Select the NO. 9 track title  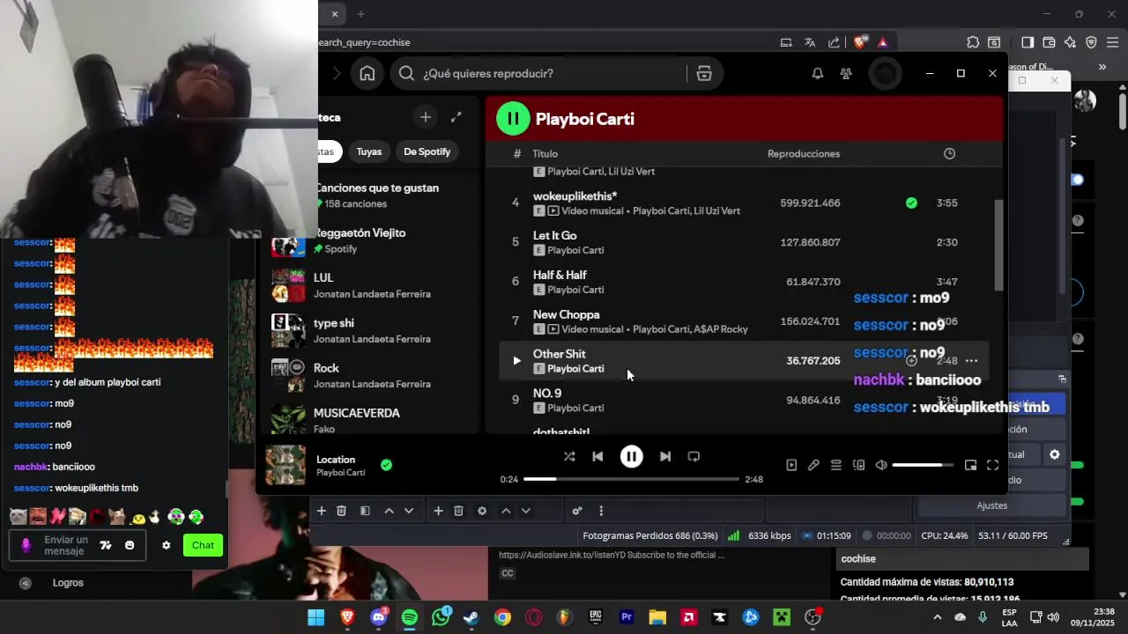pos(546,394)
